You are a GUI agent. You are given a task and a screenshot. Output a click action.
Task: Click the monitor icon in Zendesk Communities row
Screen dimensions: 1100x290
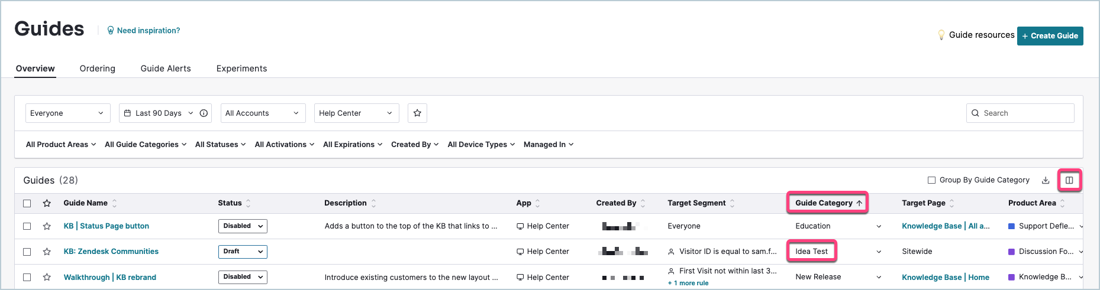[520, 252]
